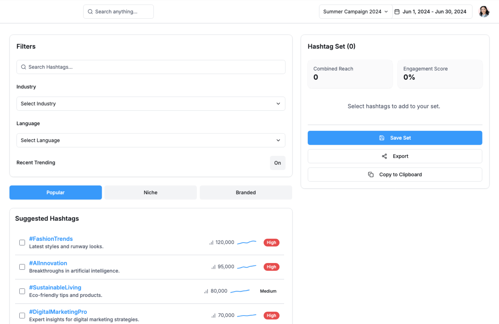The width and height of the screenshot is (499, 324).
Task: Tick the #SustainableLiving checkbox
Action: 22,291
